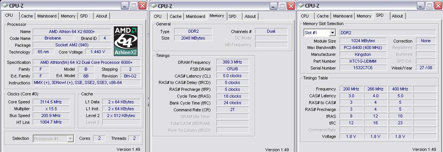Switch to CPU tab in right window
The height and width of the screenshot is (152, 443).
click(x=305, y=16)
